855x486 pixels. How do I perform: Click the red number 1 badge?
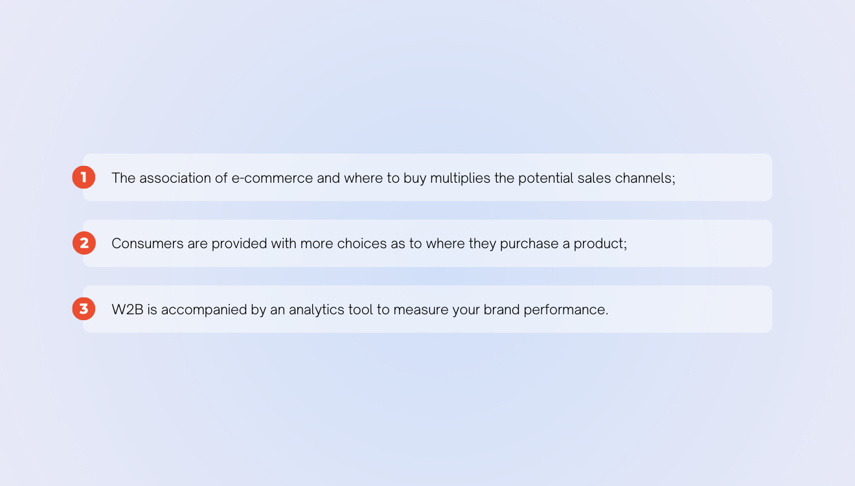coord(84,177)
